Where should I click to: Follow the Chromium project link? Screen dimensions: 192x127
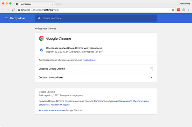99,101
